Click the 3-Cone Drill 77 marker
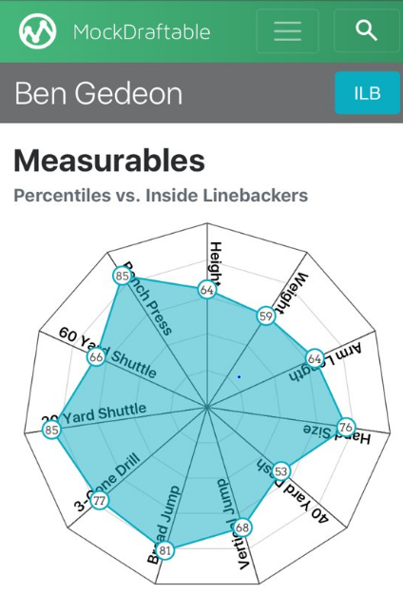 [100, 501]
